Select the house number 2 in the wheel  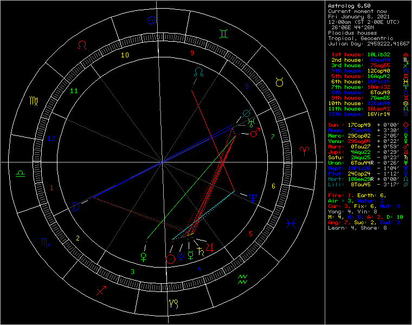(x=78, y=238)
